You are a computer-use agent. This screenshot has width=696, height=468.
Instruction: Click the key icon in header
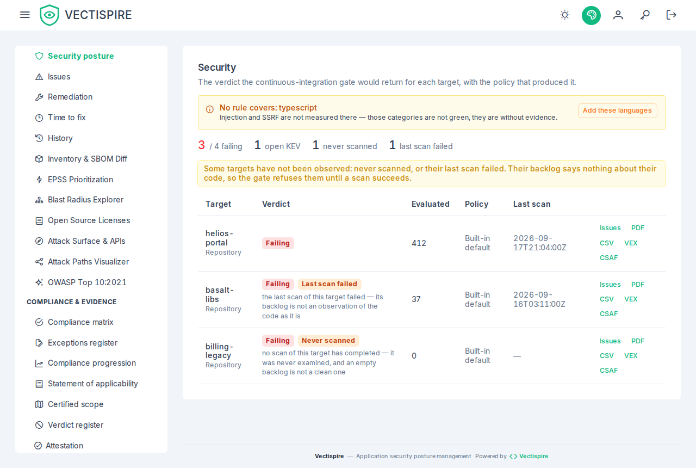pos(645,15)
